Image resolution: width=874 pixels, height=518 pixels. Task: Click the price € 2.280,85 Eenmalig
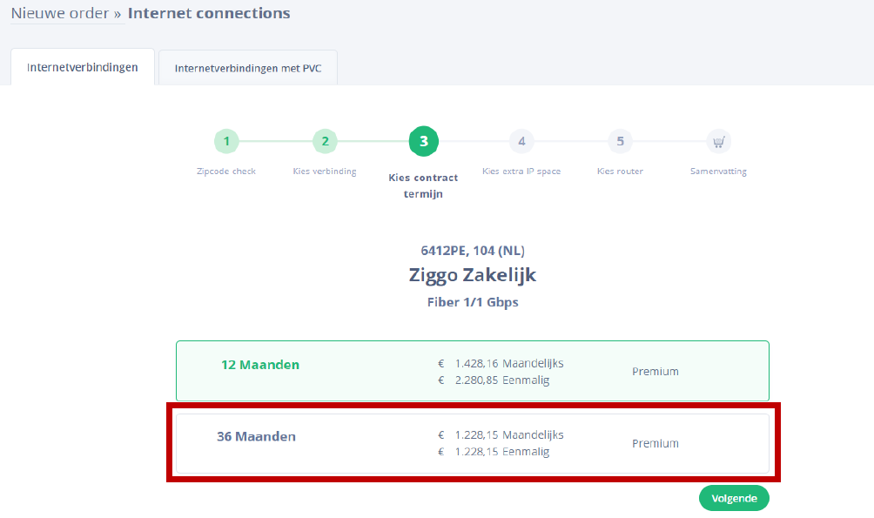[x=494, y=380]
